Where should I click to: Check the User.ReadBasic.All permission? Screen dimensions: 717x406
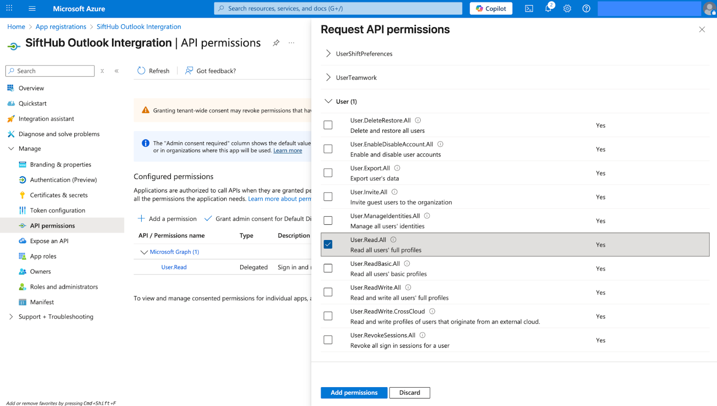pyautogui.click(x=328, y=268)
